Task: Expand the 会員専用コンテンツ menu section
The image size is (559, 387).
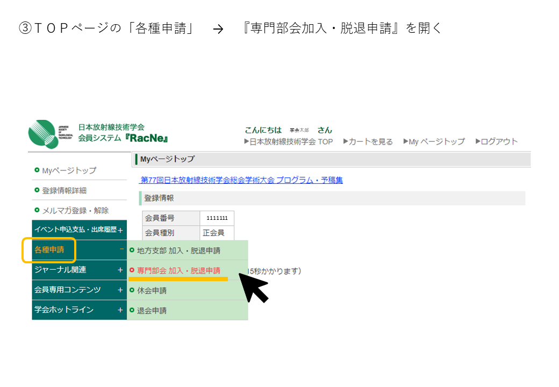Action: (x=120, y=290)
